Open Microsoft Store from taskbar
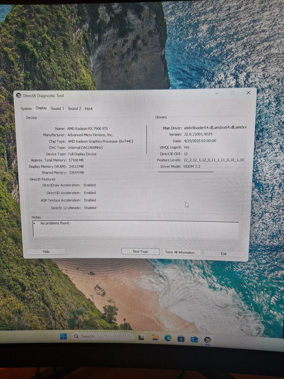This screenshot has height=379, width=284. pos(181,339)
